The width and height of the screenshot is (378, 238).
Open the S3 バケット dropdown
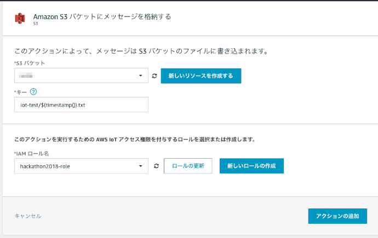[x=81, y=76]
